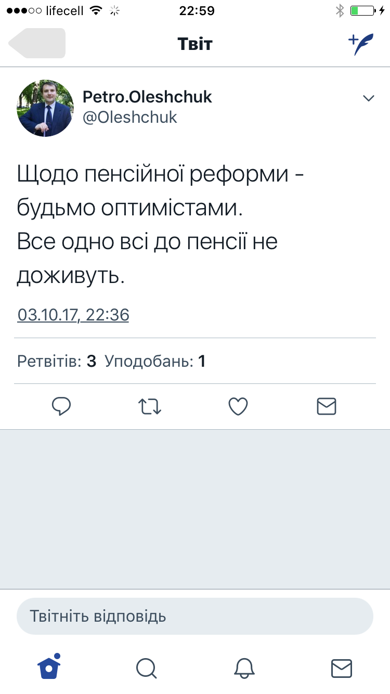Screen dimensions: 390x694
Task: Open the Messages envelope tab in bottom bar
Action: pos(342,668)
